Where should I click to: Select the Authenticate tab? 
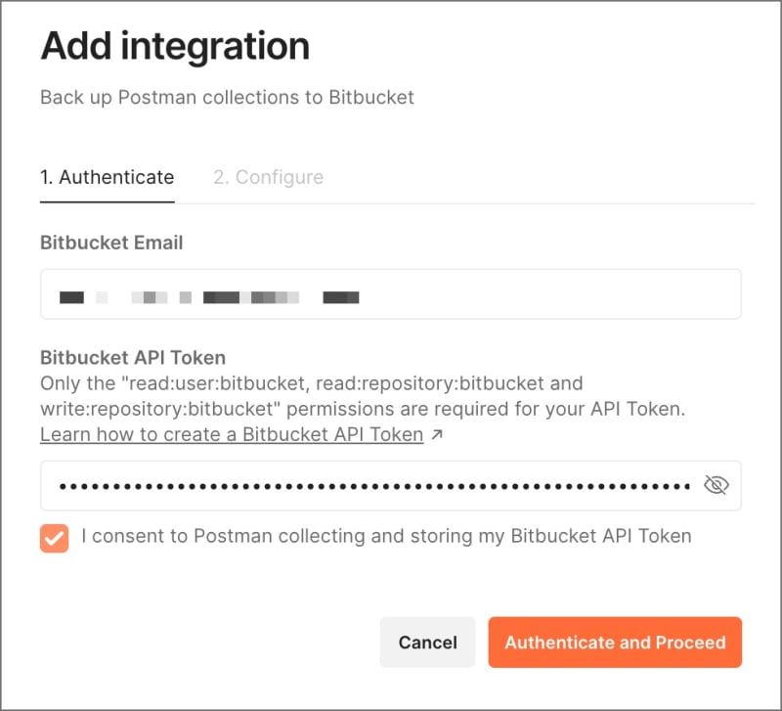point(108,177)
